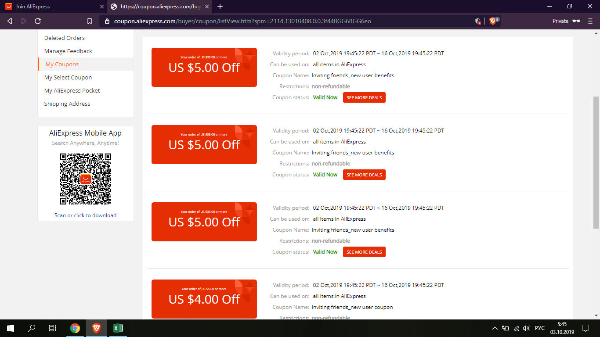Open the Brave Shields lion icon
Screen dimensions: 600x337
493,21
